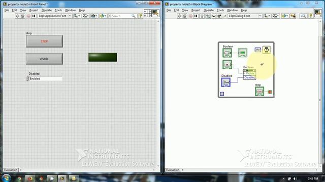Click connector pane grid icon in Front Panel
This screenshot has width=325, height=182.
(x=148, y=14)
